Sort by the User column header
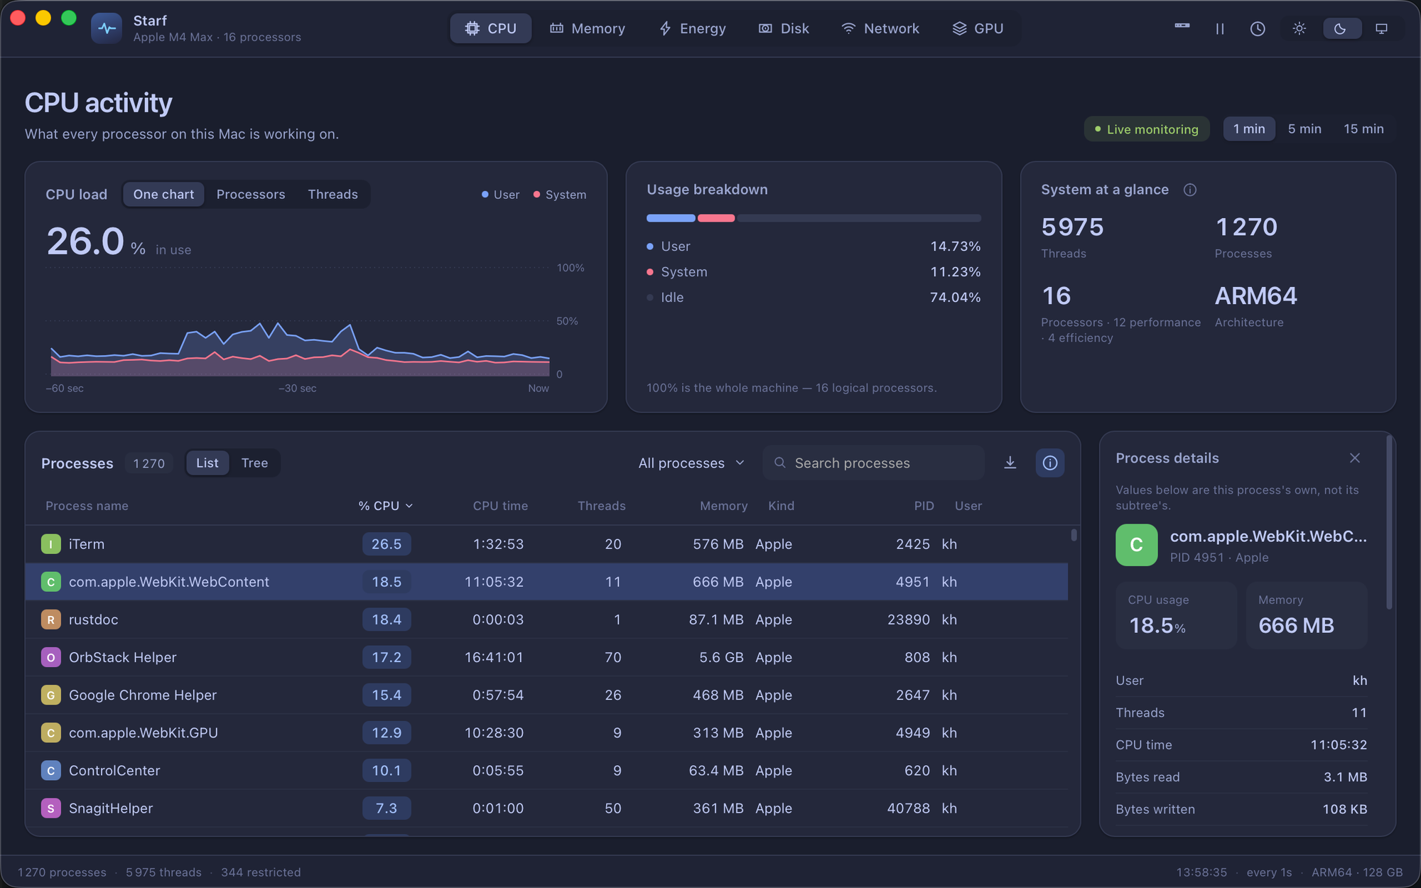 pos(968,506)
